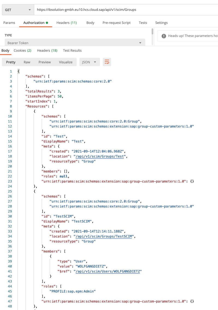Click the "members": [] text on line 21
218x310 pixels.
(55, 171)
